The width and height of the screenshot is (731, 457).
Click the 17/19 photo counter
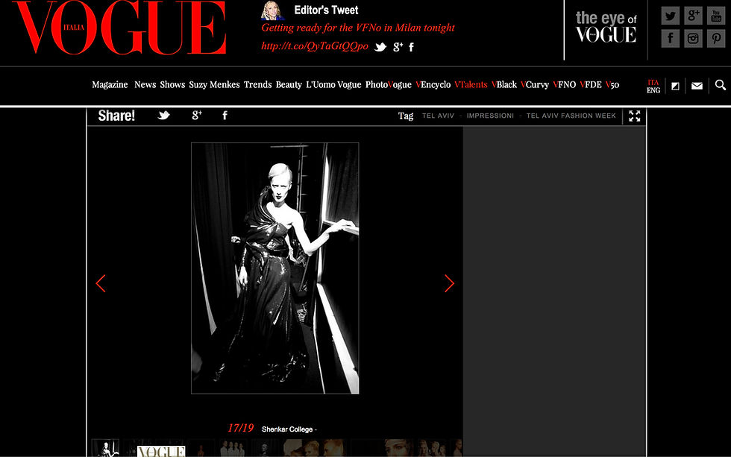[x=240, y=428]
